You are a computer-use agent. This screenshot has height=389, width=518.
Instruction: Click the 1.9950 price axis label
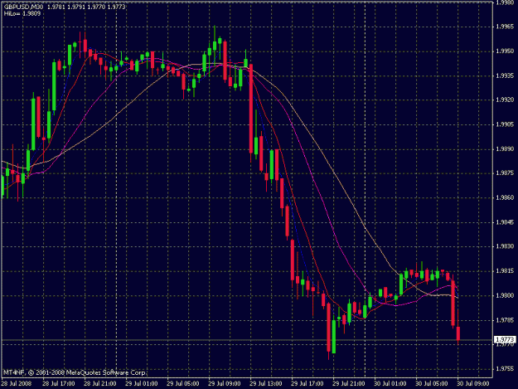[505, 51]
